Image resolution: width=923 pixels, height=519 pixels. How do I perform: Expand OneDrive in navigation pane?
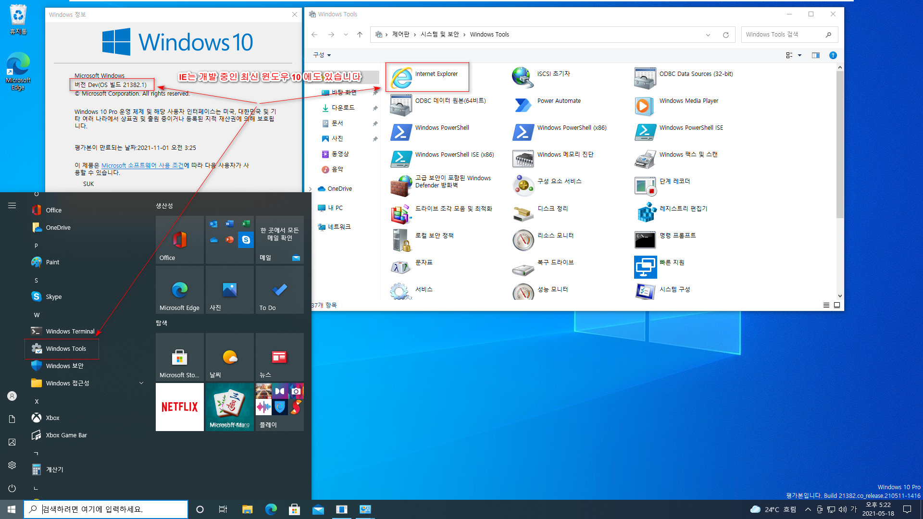[311, 189]
